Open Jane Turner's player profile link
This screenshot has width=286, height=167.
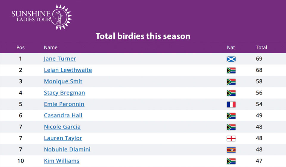point(60,59)
